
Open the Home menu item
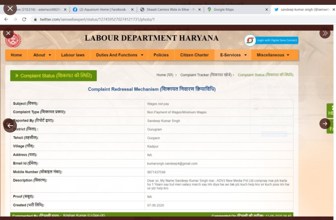click(16, 55)
